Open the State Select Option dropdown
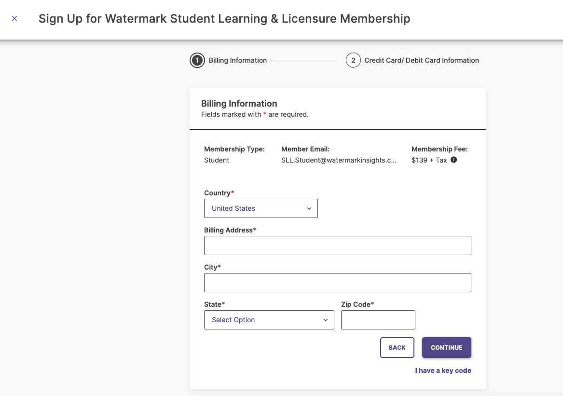Screen dimensions: 563x396 click(x=269, y=320)
